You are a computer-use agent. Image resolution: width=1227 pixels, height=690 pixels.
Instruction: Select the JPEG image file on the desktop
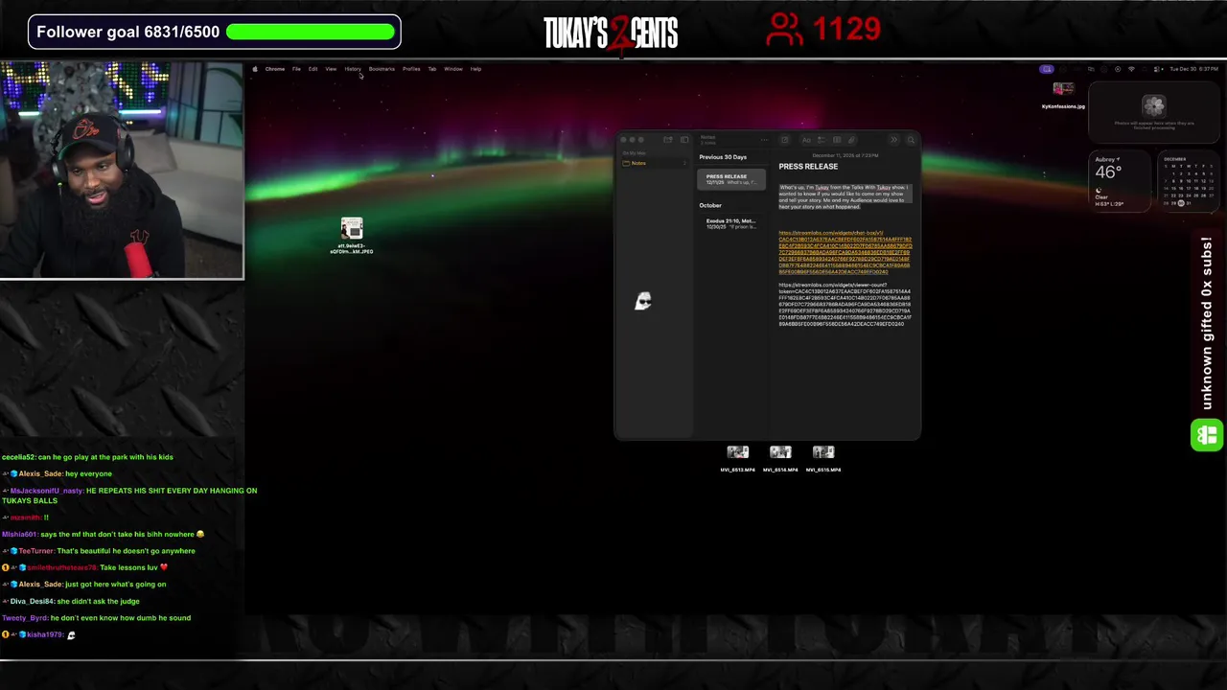coord(352,236)
